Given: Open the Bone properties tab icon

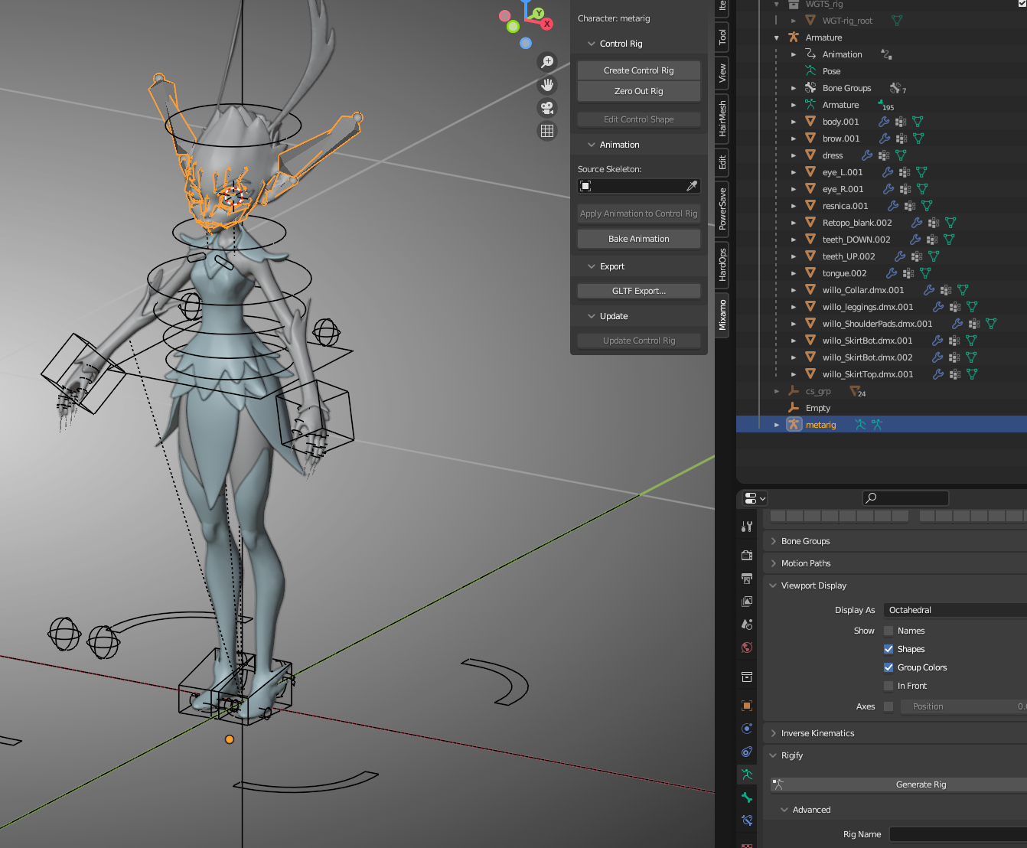Looking at the screenshot, I should click(x=747, y=797).
